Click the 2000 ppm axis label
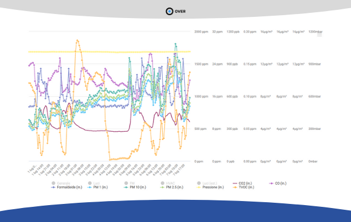 click(x=201, y=31)
